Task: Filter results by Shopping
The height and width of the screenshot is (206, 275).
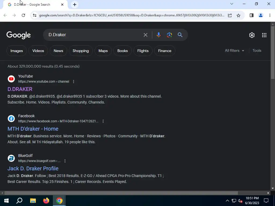Action: click(81, 51)
